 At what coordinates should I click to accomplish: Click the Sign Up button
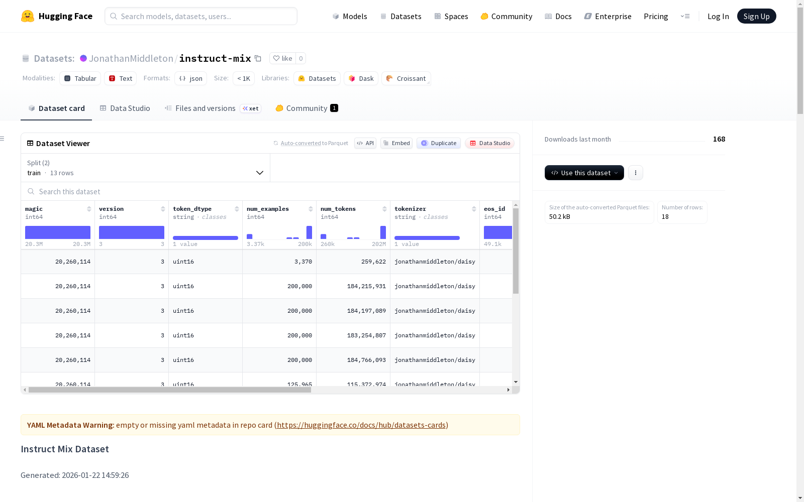click(x=757, y=16)
